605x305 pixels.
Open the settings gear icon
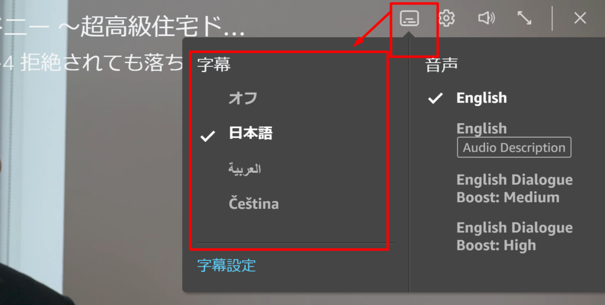tap(447, 18)
